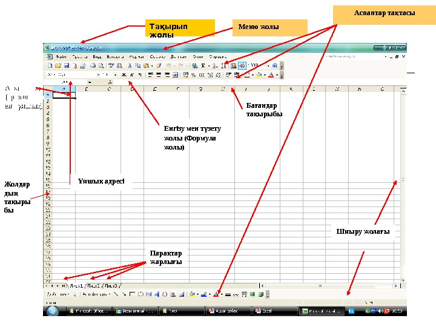Switch to Microsoft Office taskbar button
This screenshot has height=327, width=436.
pyautogui.click(x=89, y=311)
